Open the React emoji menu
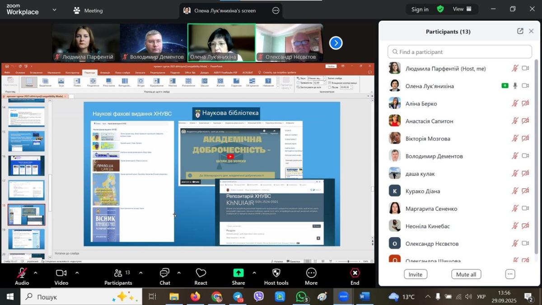This screenshot has height=305, width=542. pos(201,273)
